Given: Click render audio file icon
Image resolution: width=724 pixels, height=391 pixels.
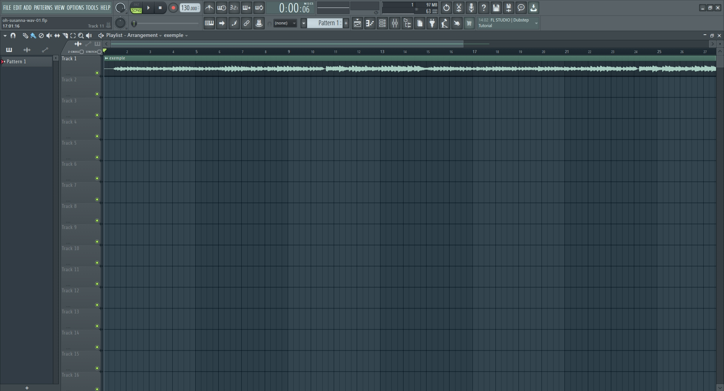Looking at the screenshot, I should (509, 8).
